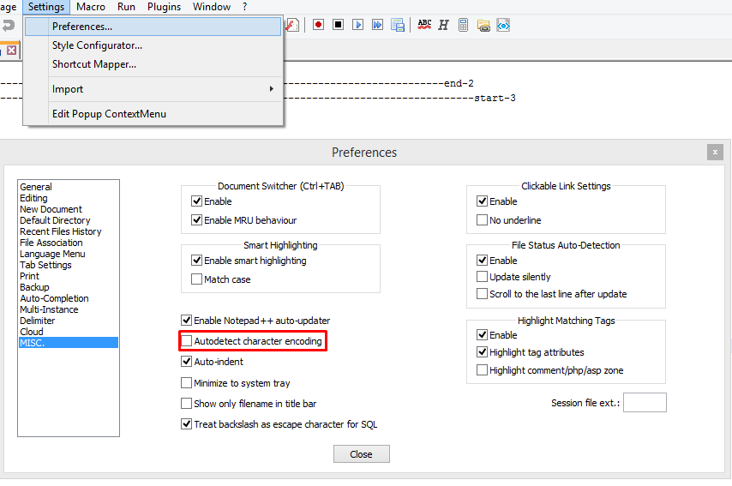
Task: Click the Session file ext. input field
Action: pyautogui.click(x=645, y=403)
